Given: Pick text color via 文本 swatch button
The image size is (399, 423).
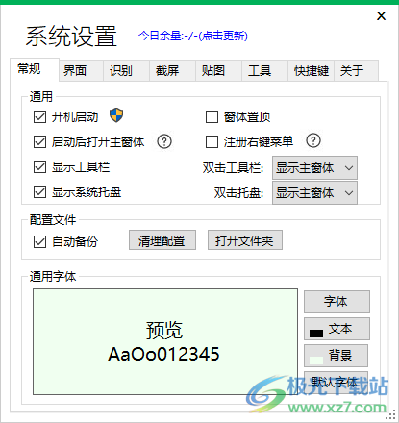Looking at the screenshot, I should point(337,329).
